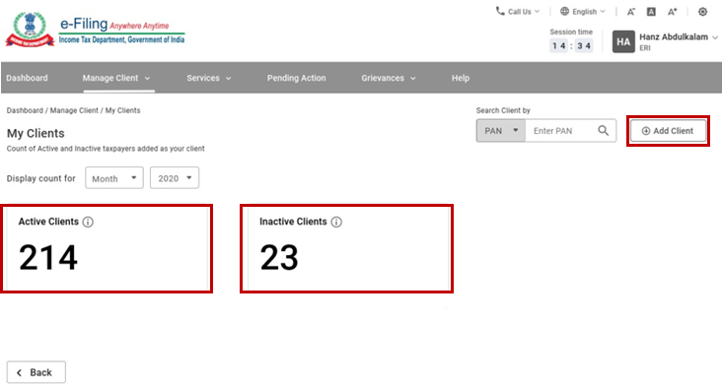Toggle the contrast settings icon
Image resolution: width=722 pixels, height=389 pixels.
tap(702, 12)
